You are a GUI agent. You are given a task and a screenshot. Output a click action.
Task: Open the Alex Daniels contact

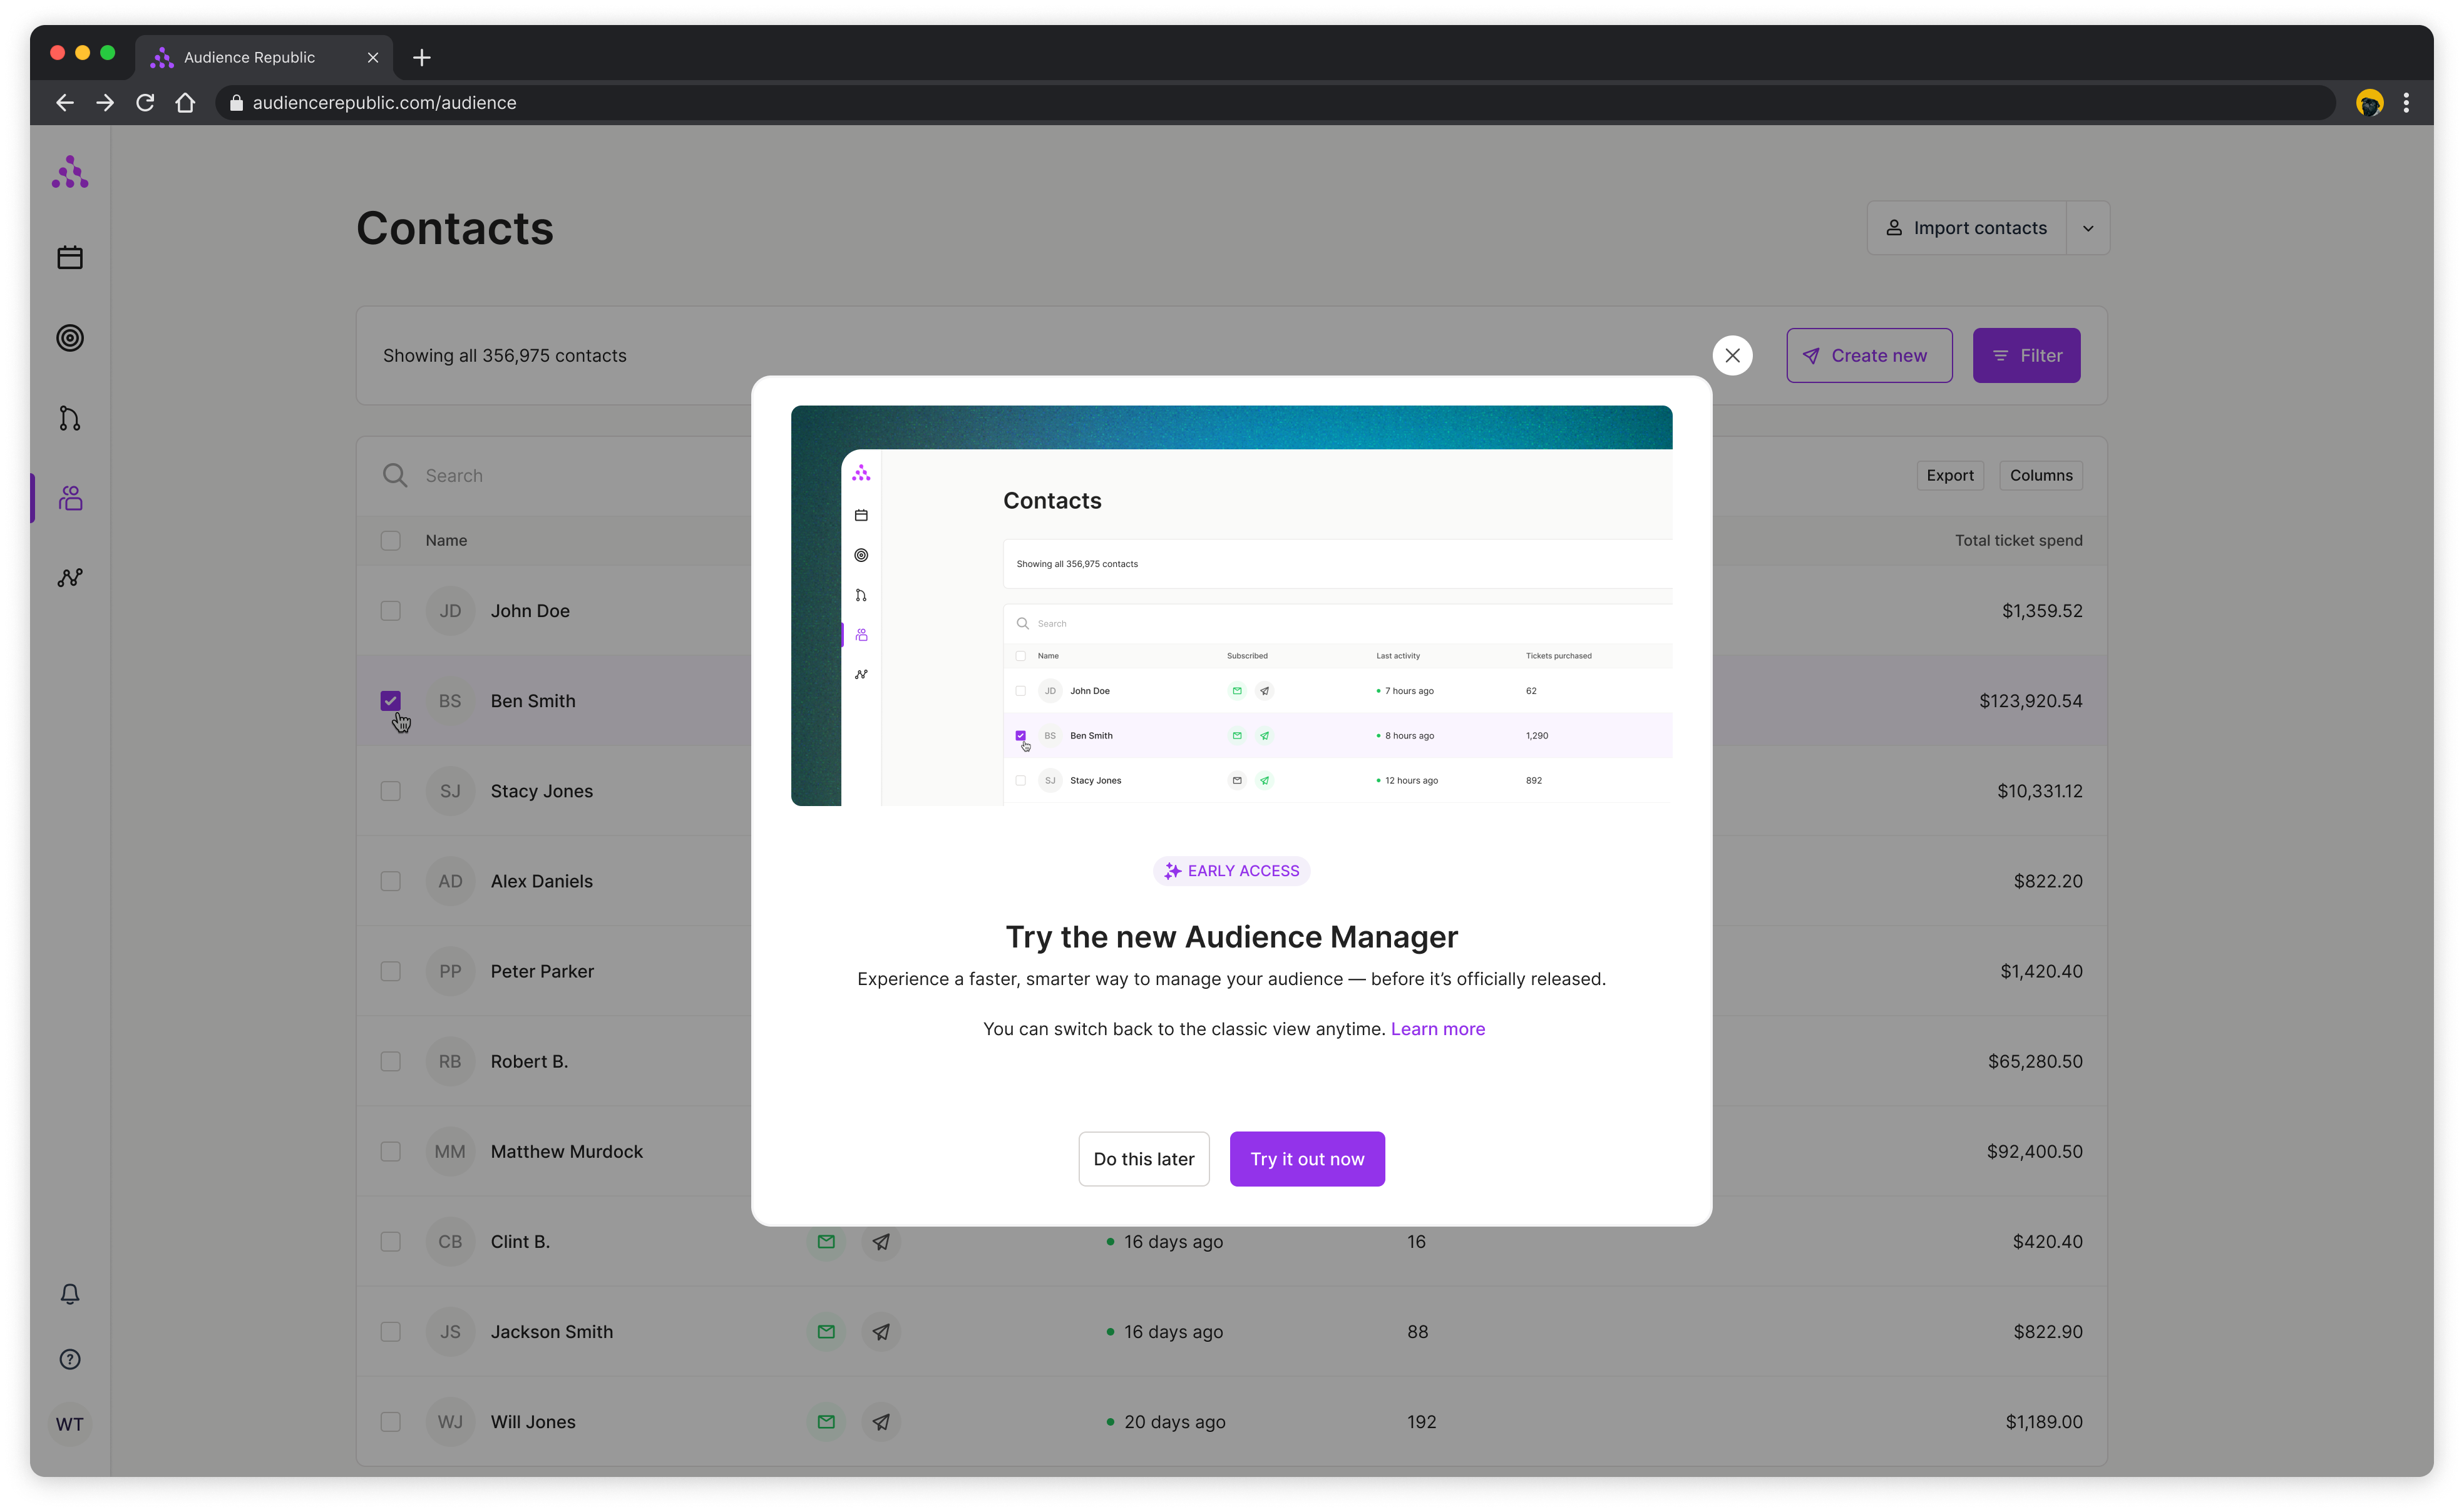click(542, 881)
